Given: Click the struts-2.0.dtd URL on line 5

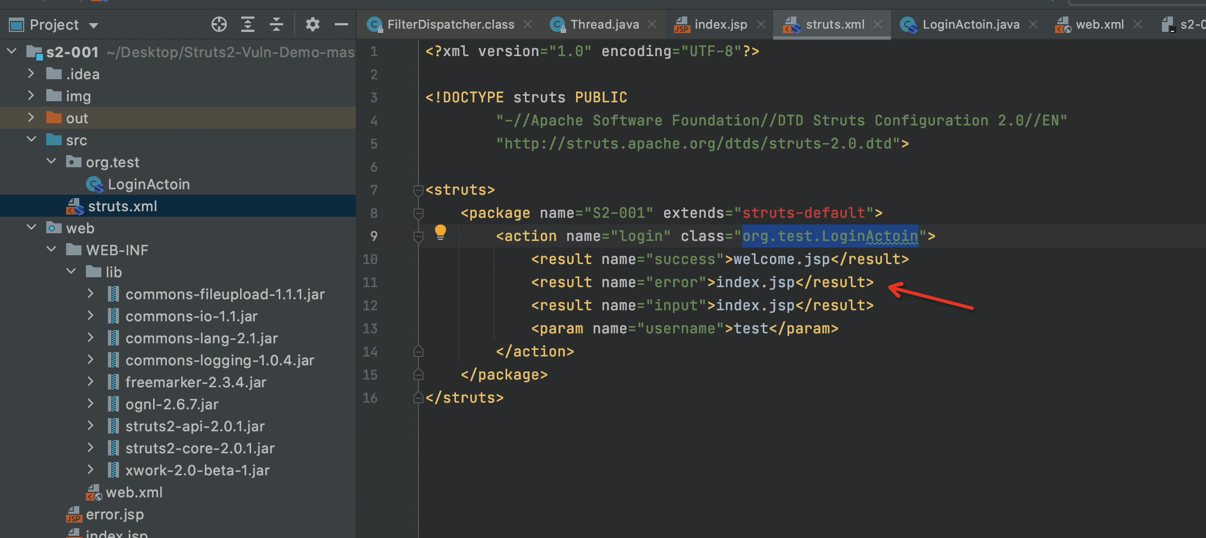Looking at the screenshot, I should 698,144.
